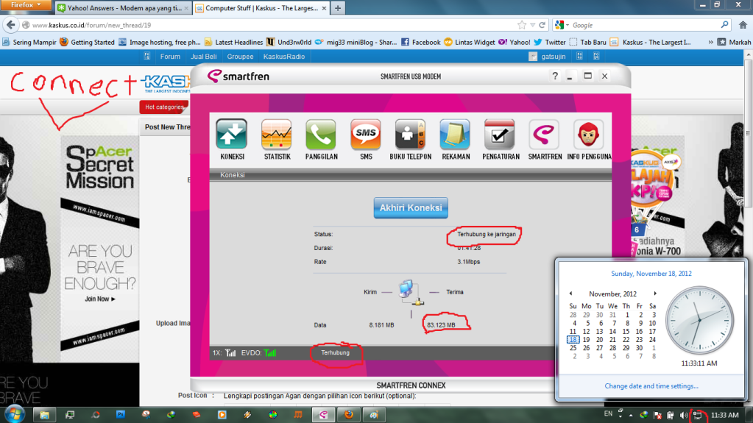Select November 30 in calendar
This screenshot has height=423, width=753.
click(639, 348)
